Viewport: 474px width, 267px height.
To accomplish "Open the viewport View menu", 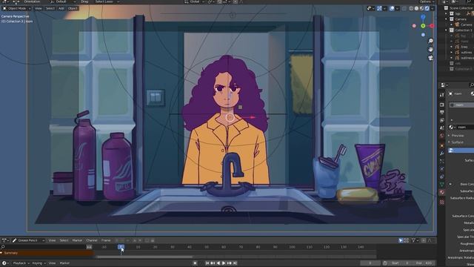I will 39,8.
